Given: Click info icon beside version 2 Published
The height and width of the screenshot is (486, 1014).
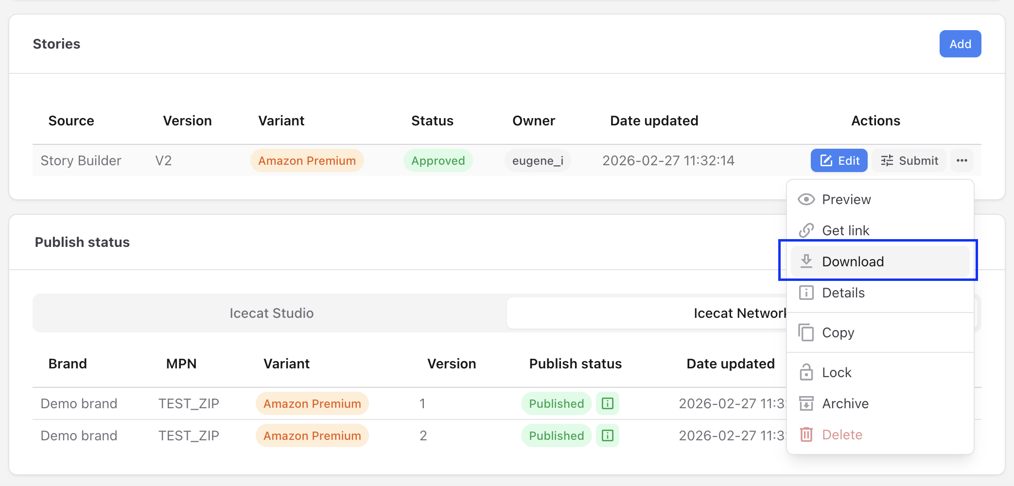Looking at the screenshot, I should [607, 435].
